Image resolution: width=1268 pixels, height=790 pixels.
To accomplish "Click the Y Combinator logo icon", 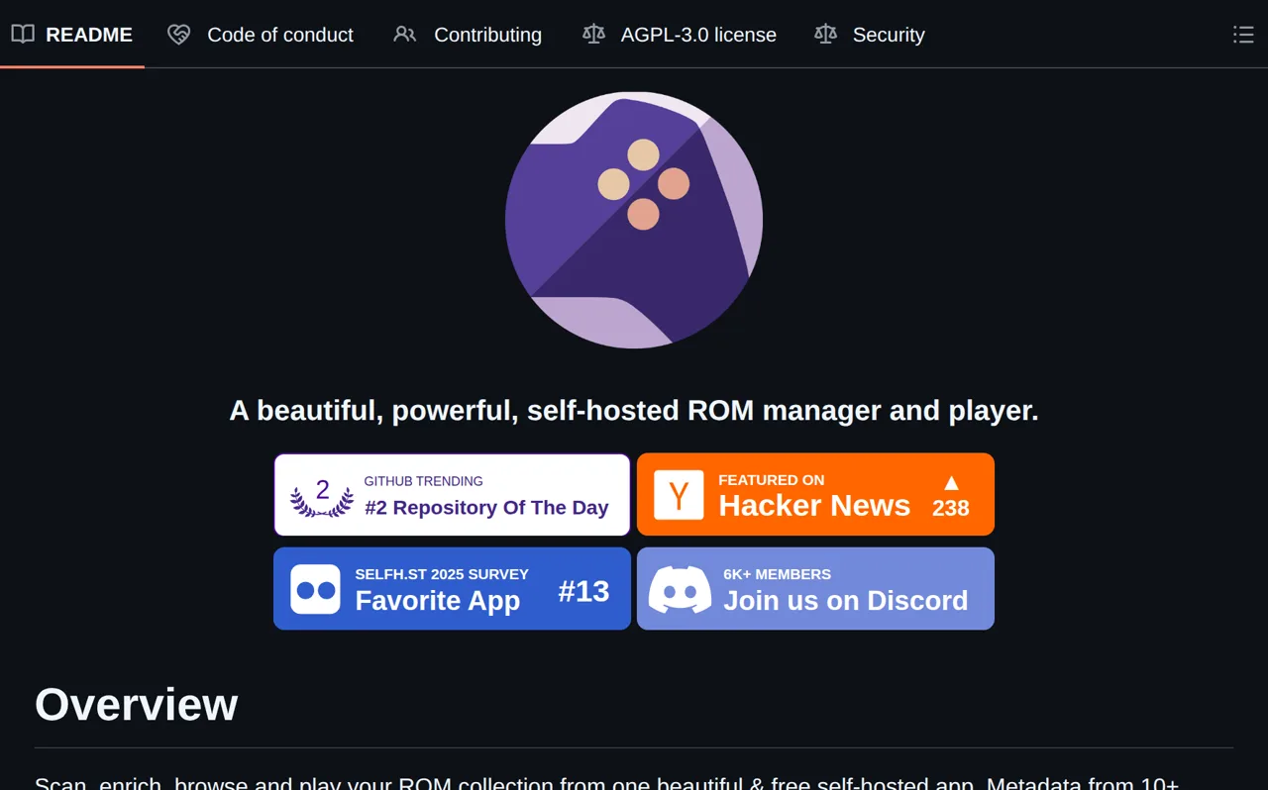I will pyautogui.click(x=679, y=495).
